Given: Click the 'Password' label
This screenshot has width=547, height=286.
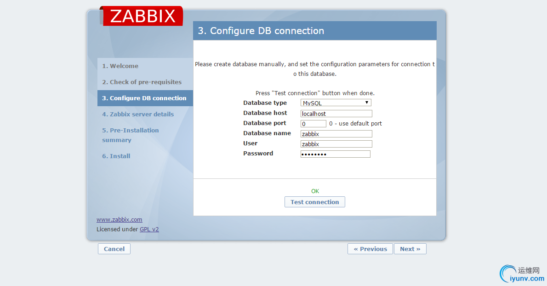Looking at the screenshot, I should coord(258,154).
